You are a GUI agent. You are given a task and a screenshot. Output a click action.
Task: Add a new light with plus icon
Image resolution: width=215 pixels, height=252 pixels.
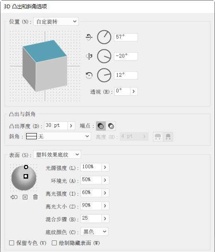click(25, 197)
